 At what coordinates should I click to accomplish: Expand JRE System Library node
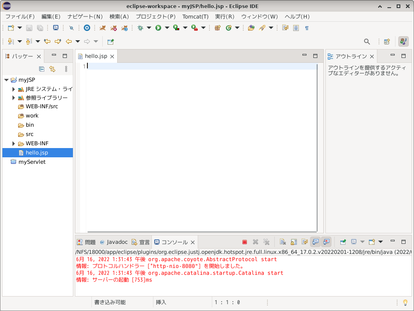(x=13, y=89)
